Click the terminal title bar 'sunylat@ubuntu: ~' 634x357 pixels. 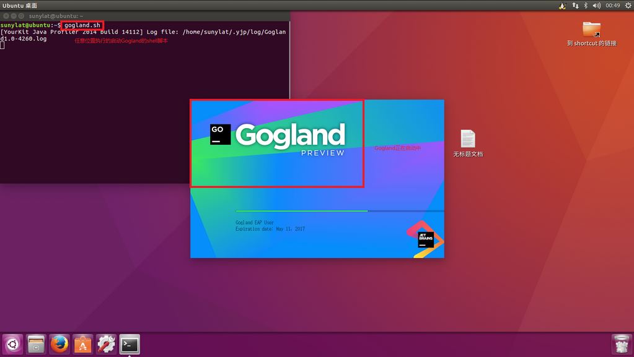[56, 16]
